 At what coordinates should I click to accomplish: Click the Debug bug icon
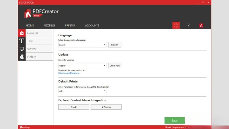22,57
